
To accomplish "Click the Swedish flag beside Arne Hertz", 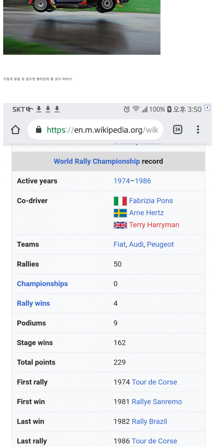I will [120, 213].
